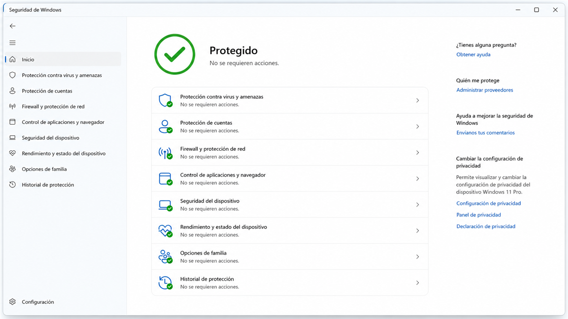Click the browser window icon on the Control de aplicaciones card
The height and width of the screenshot is (319, 568).
pos(165,179)
